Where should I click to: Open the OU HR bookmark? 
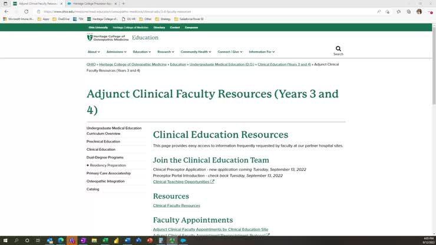click(x=128, y=19)
